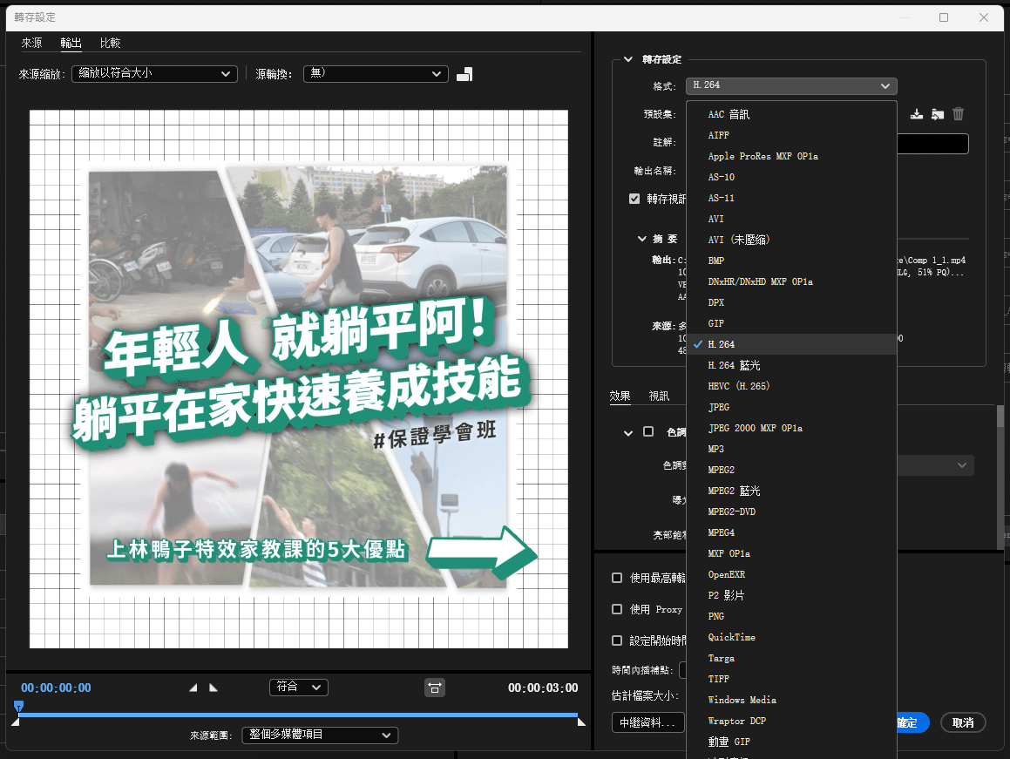This screenshot has width=1010, height=759.
Task: Collapse the 轉存設定 section
Action: 629,59
